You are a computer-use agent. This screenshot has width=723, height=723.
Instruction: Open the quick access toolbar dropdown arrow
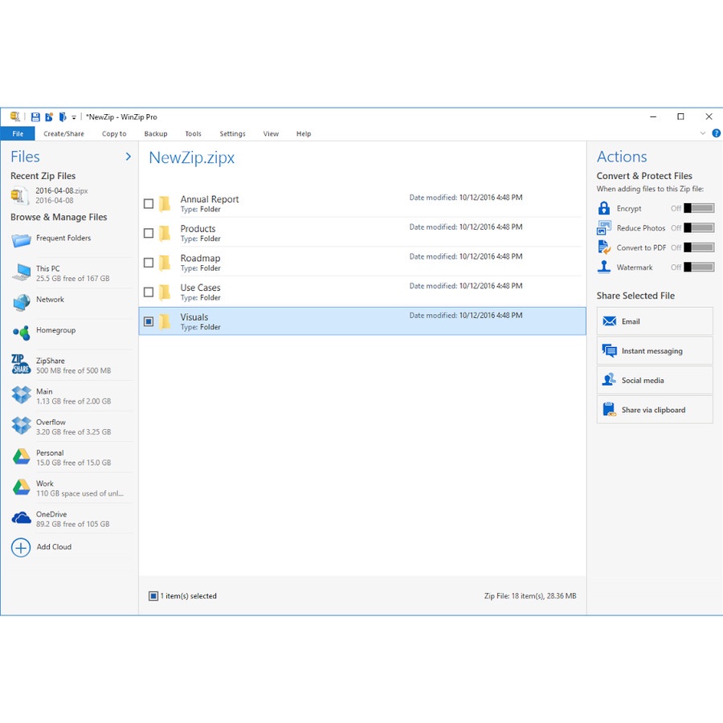[x=74, y=117]
